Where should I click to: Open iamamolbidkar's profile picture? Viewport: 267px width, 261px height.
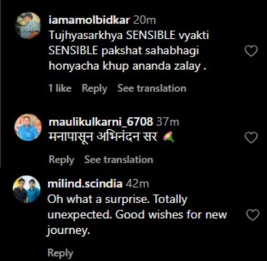coord(28,25)
